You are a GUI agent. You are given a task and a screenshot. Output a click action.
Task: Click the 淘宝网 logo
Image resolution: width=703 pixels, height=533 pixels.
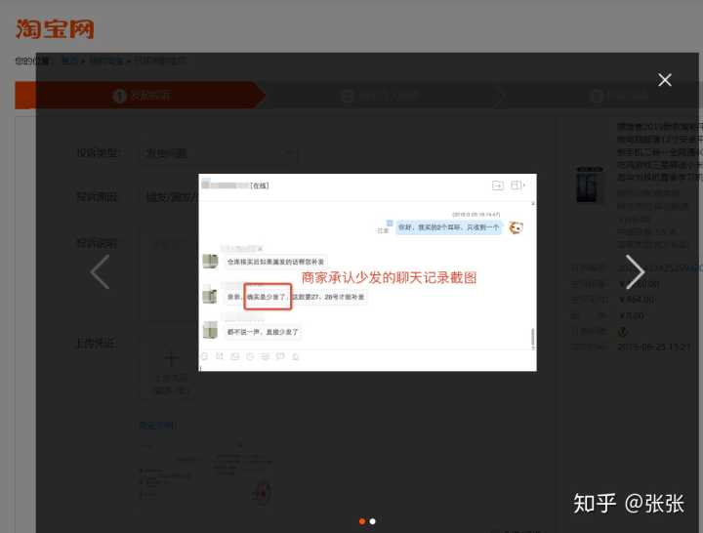(55, 29)
